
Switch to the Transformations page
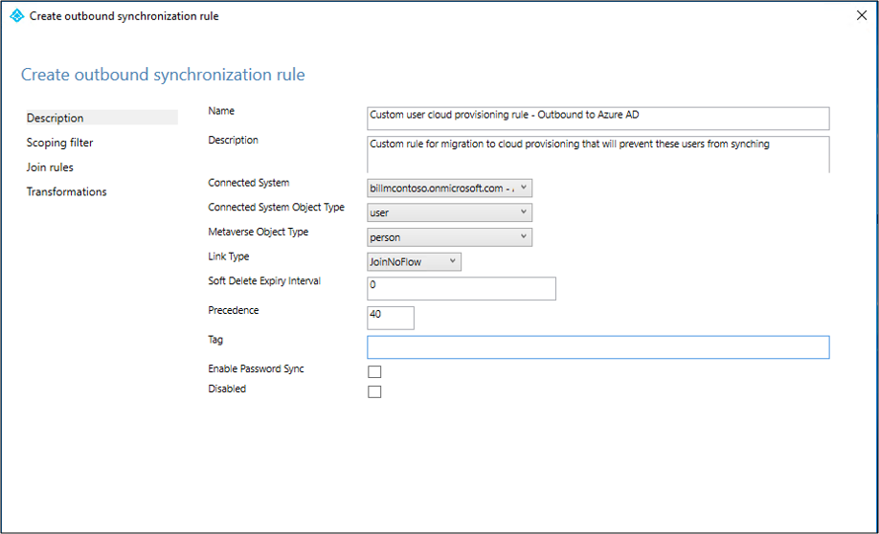point(66,191)
